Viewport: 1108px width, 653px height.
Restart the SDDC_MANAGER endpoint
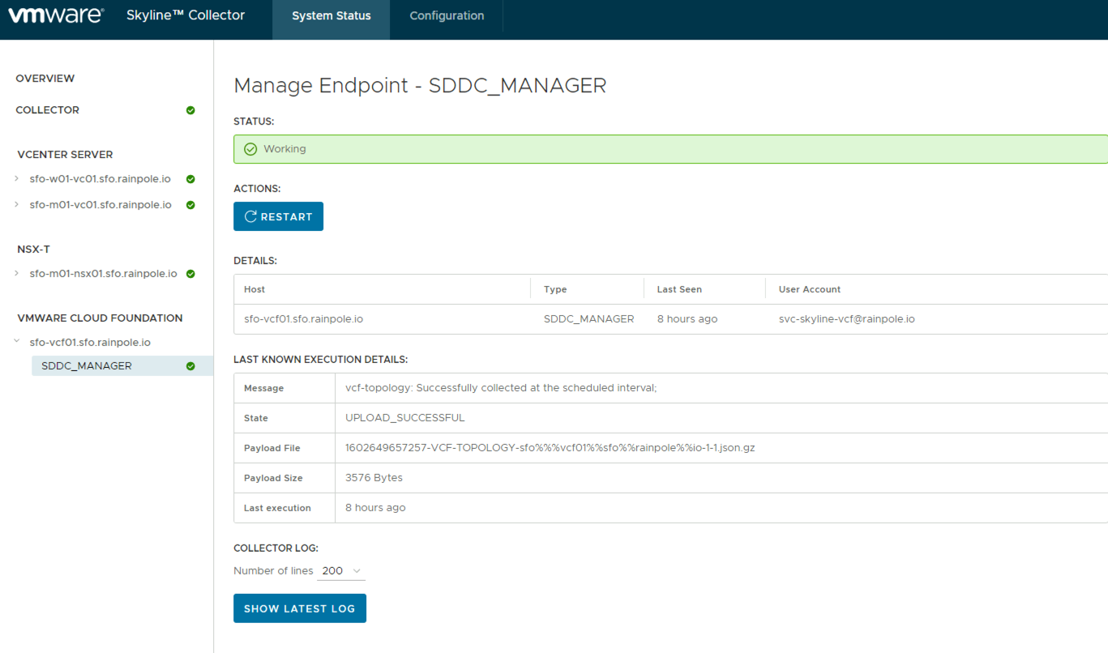pos(278,216)
